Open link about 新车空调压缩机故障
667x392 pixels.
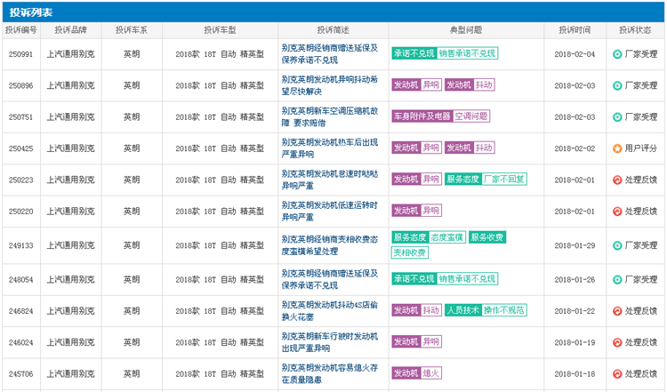click(330, 117)
